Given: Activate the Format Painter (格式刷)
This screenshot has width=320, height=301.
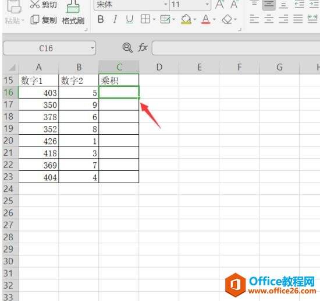Looking at the screenshot, I should click(x=73, y=13).
